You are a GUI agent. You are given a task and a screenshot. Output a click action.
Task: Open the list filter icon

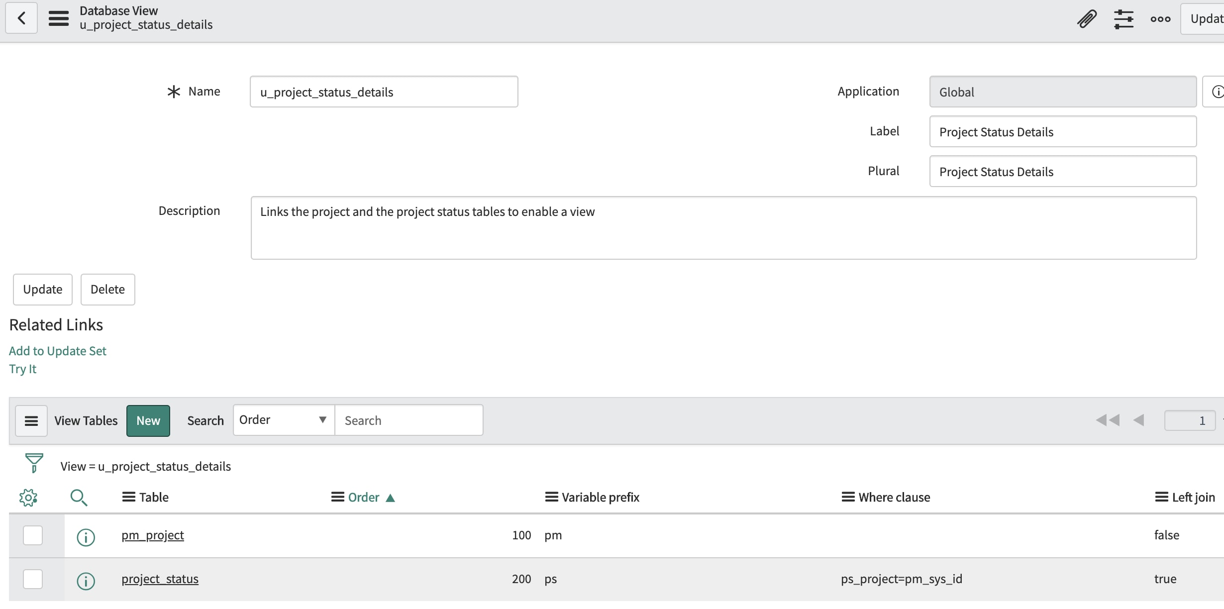tap(33, 463)
